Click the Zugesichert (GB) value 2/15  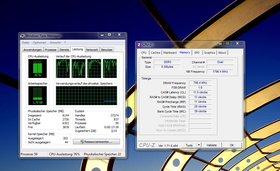pyautogui.click(x=114, y=131)
